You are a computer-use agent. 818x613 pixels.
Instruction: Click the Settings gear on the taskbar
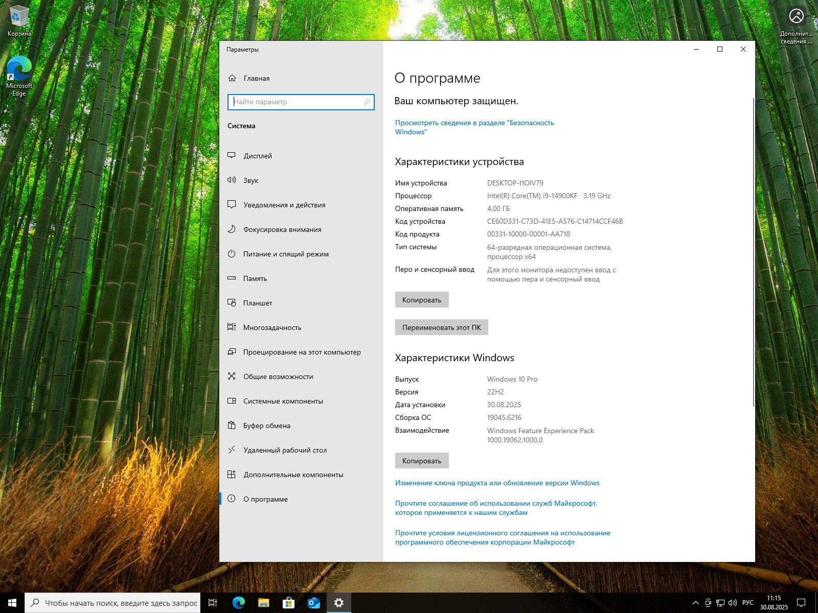339,603
